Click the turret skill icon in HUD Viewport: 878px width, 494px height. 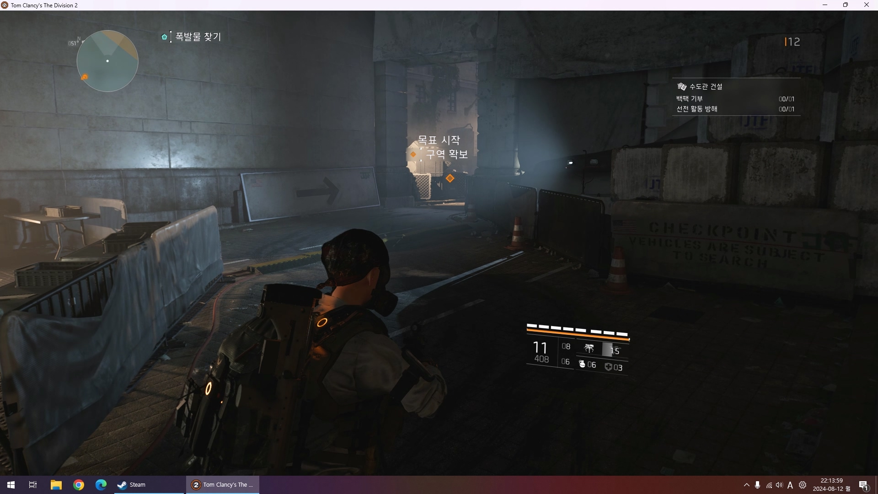[x=589, y=349]
